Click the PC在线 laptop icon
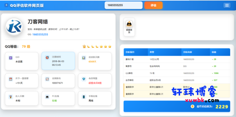The width and height of the screenshot is (236, 117). [47, 97]
